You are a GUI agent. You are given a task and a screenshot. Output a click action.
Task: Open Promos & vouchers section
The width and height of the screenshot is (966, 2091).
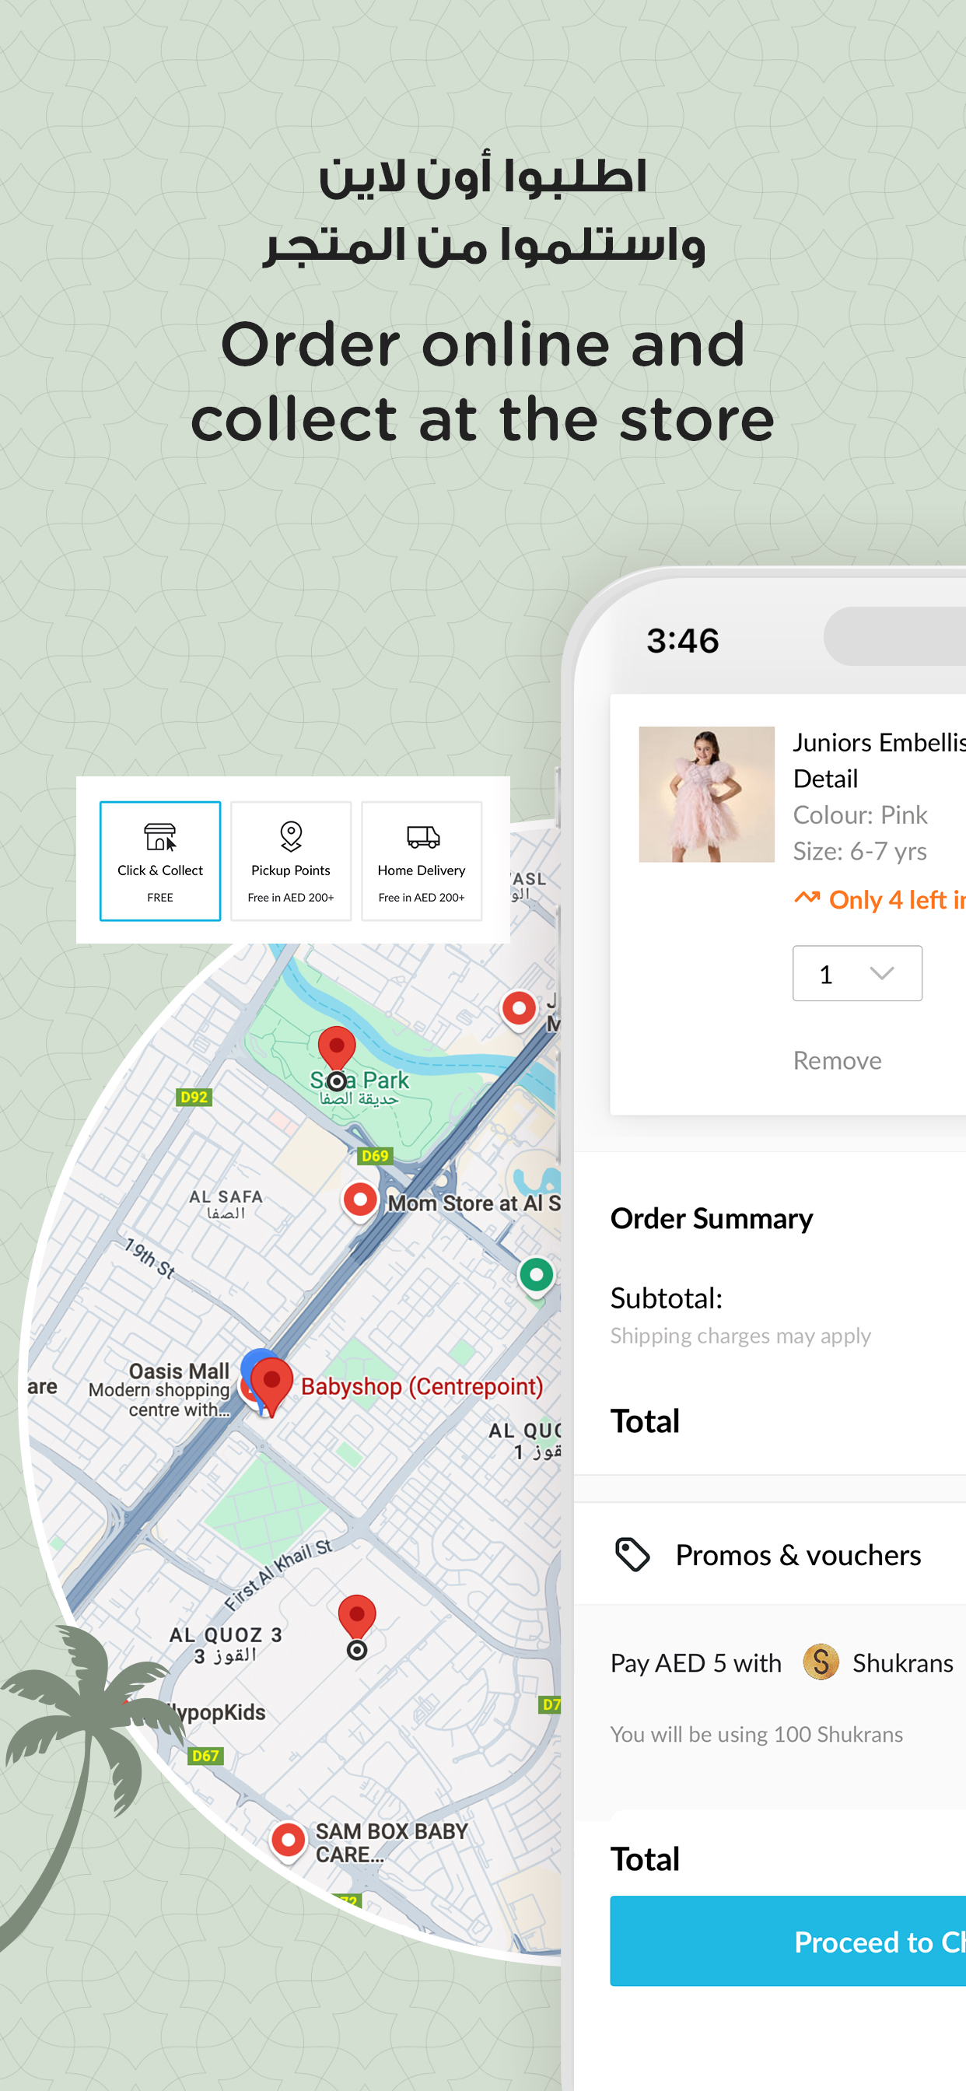pos(769,1554)
